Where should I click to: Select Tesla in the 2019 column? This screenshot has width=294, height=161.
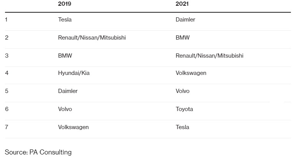pyautogui.click(x=65, y=20)
